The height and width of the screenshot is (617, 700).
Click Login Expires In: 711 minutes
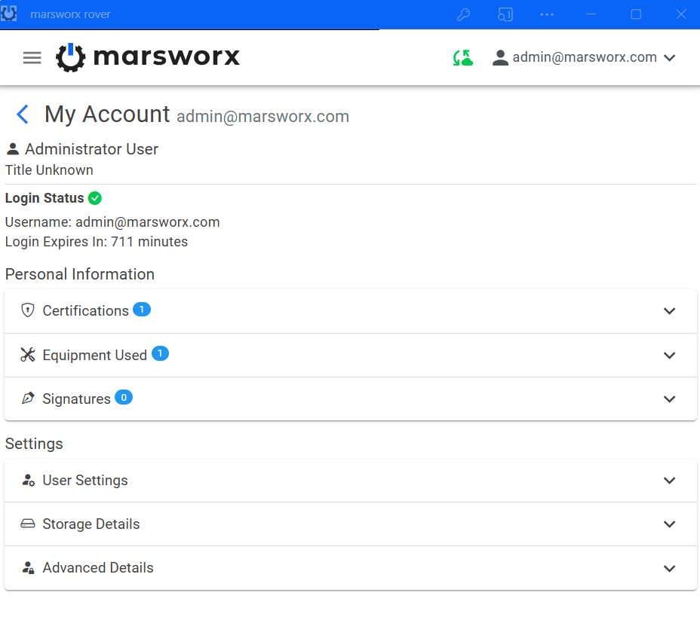(x=97, y=242)
